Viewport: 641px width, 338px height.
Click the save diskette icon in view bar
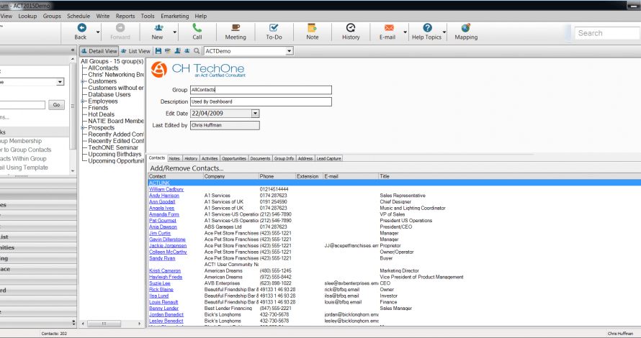[158, 51]
